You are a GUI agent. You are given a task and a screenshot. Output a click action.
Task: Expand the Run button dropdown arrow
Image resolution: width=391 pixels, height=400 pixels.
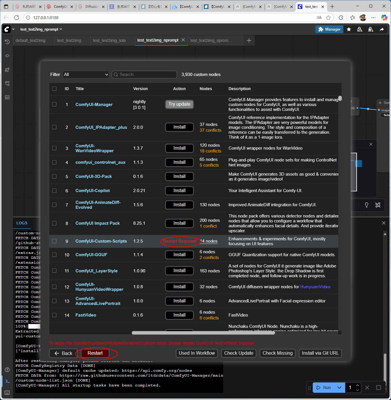[339, 388]
